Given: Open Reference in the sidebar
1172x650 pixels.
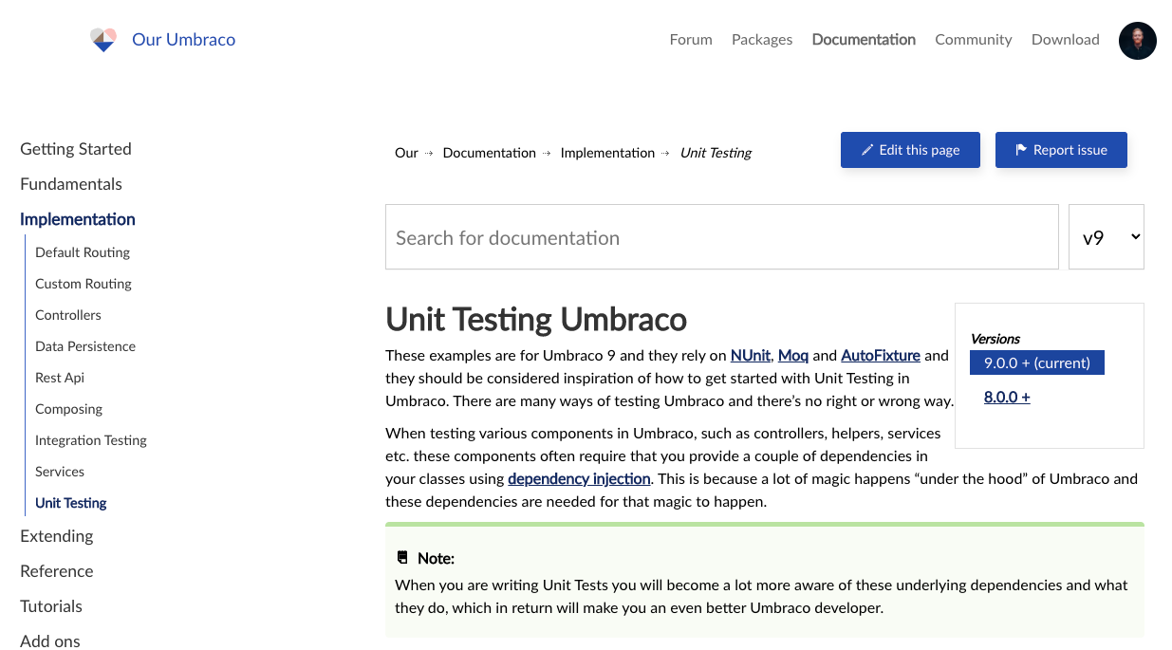Looking at the screenshot, I should tap(57, 571).
